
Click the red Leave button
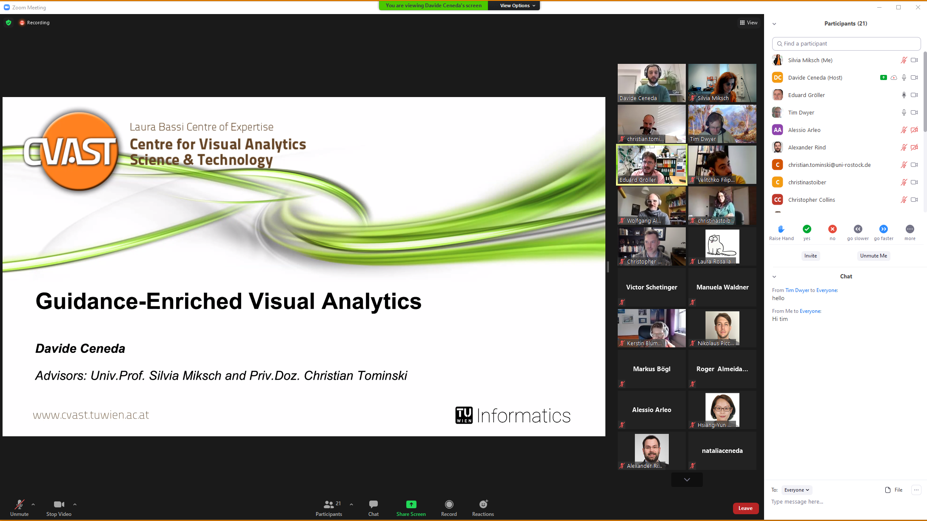pyautogui.click(x=745, y=508)
